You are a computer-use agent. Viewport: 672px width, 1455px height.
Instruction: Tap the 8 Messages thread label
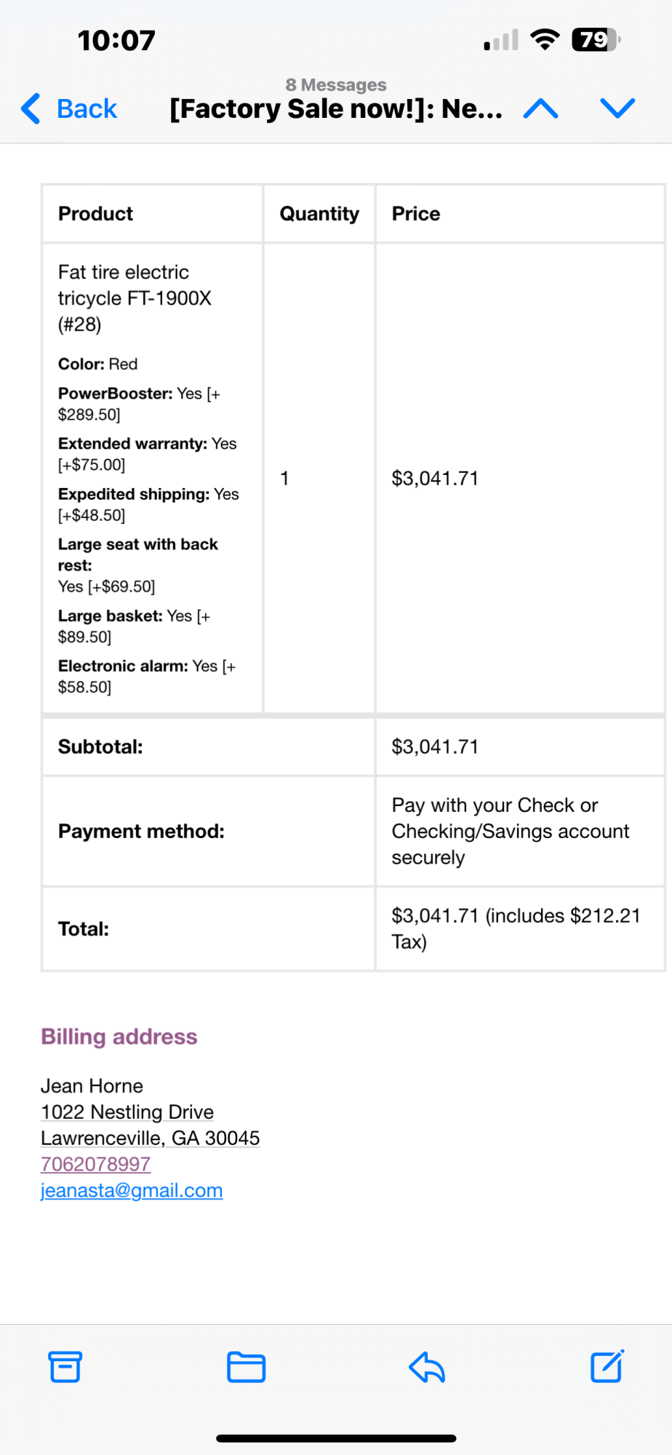point(335,85)
